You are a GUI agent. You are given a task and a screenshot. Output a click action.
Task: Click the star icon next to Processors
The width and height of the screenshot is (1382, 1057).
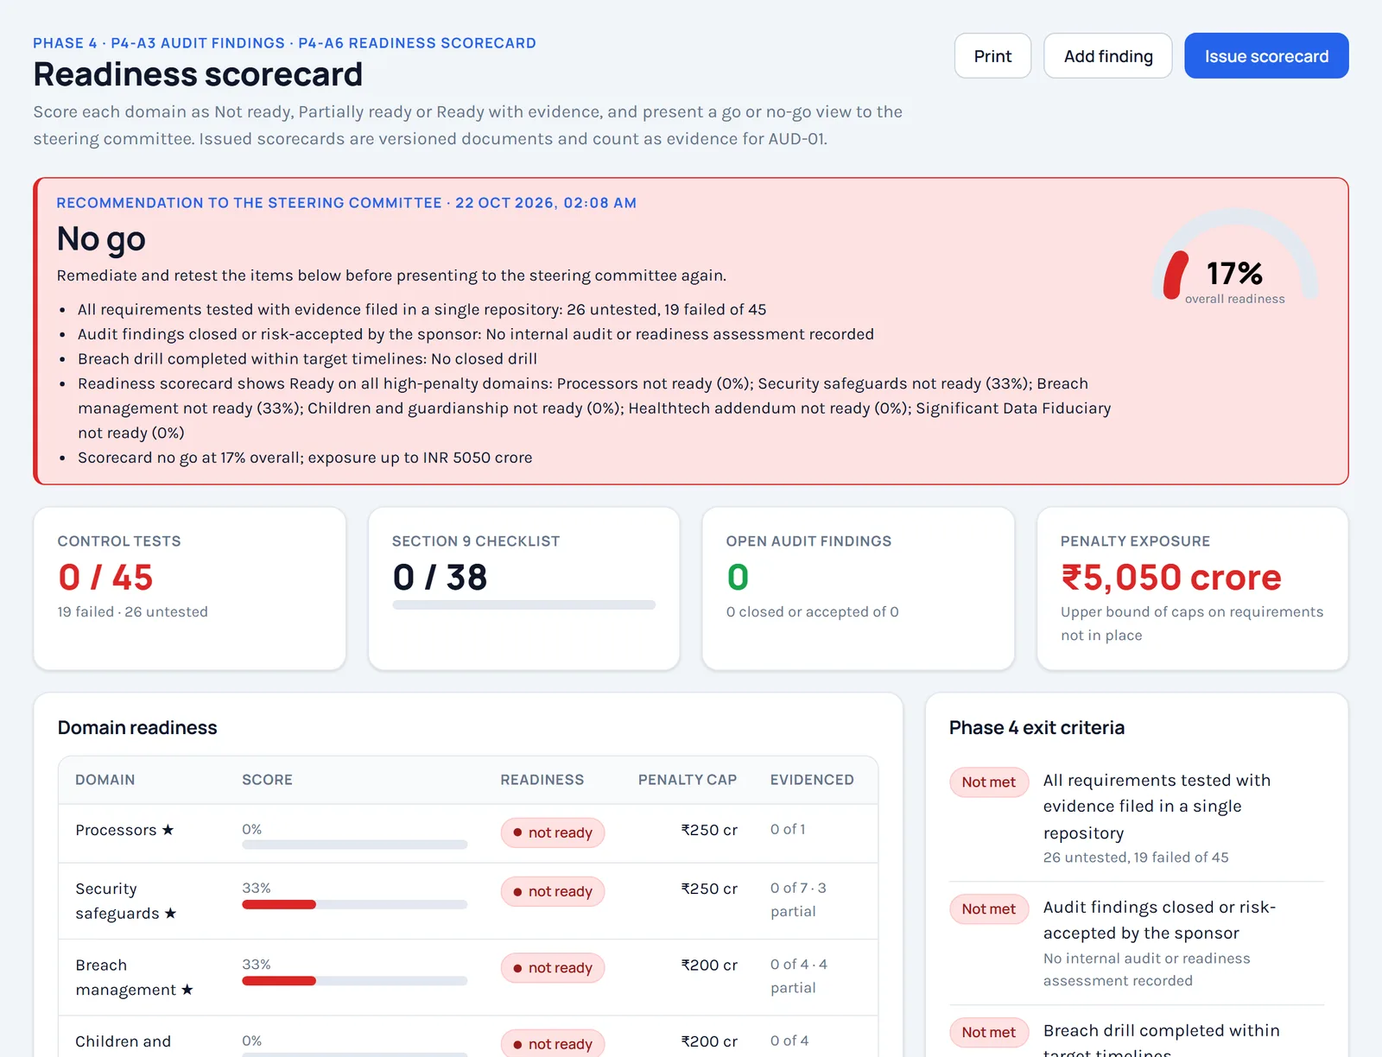pos(168,830)
